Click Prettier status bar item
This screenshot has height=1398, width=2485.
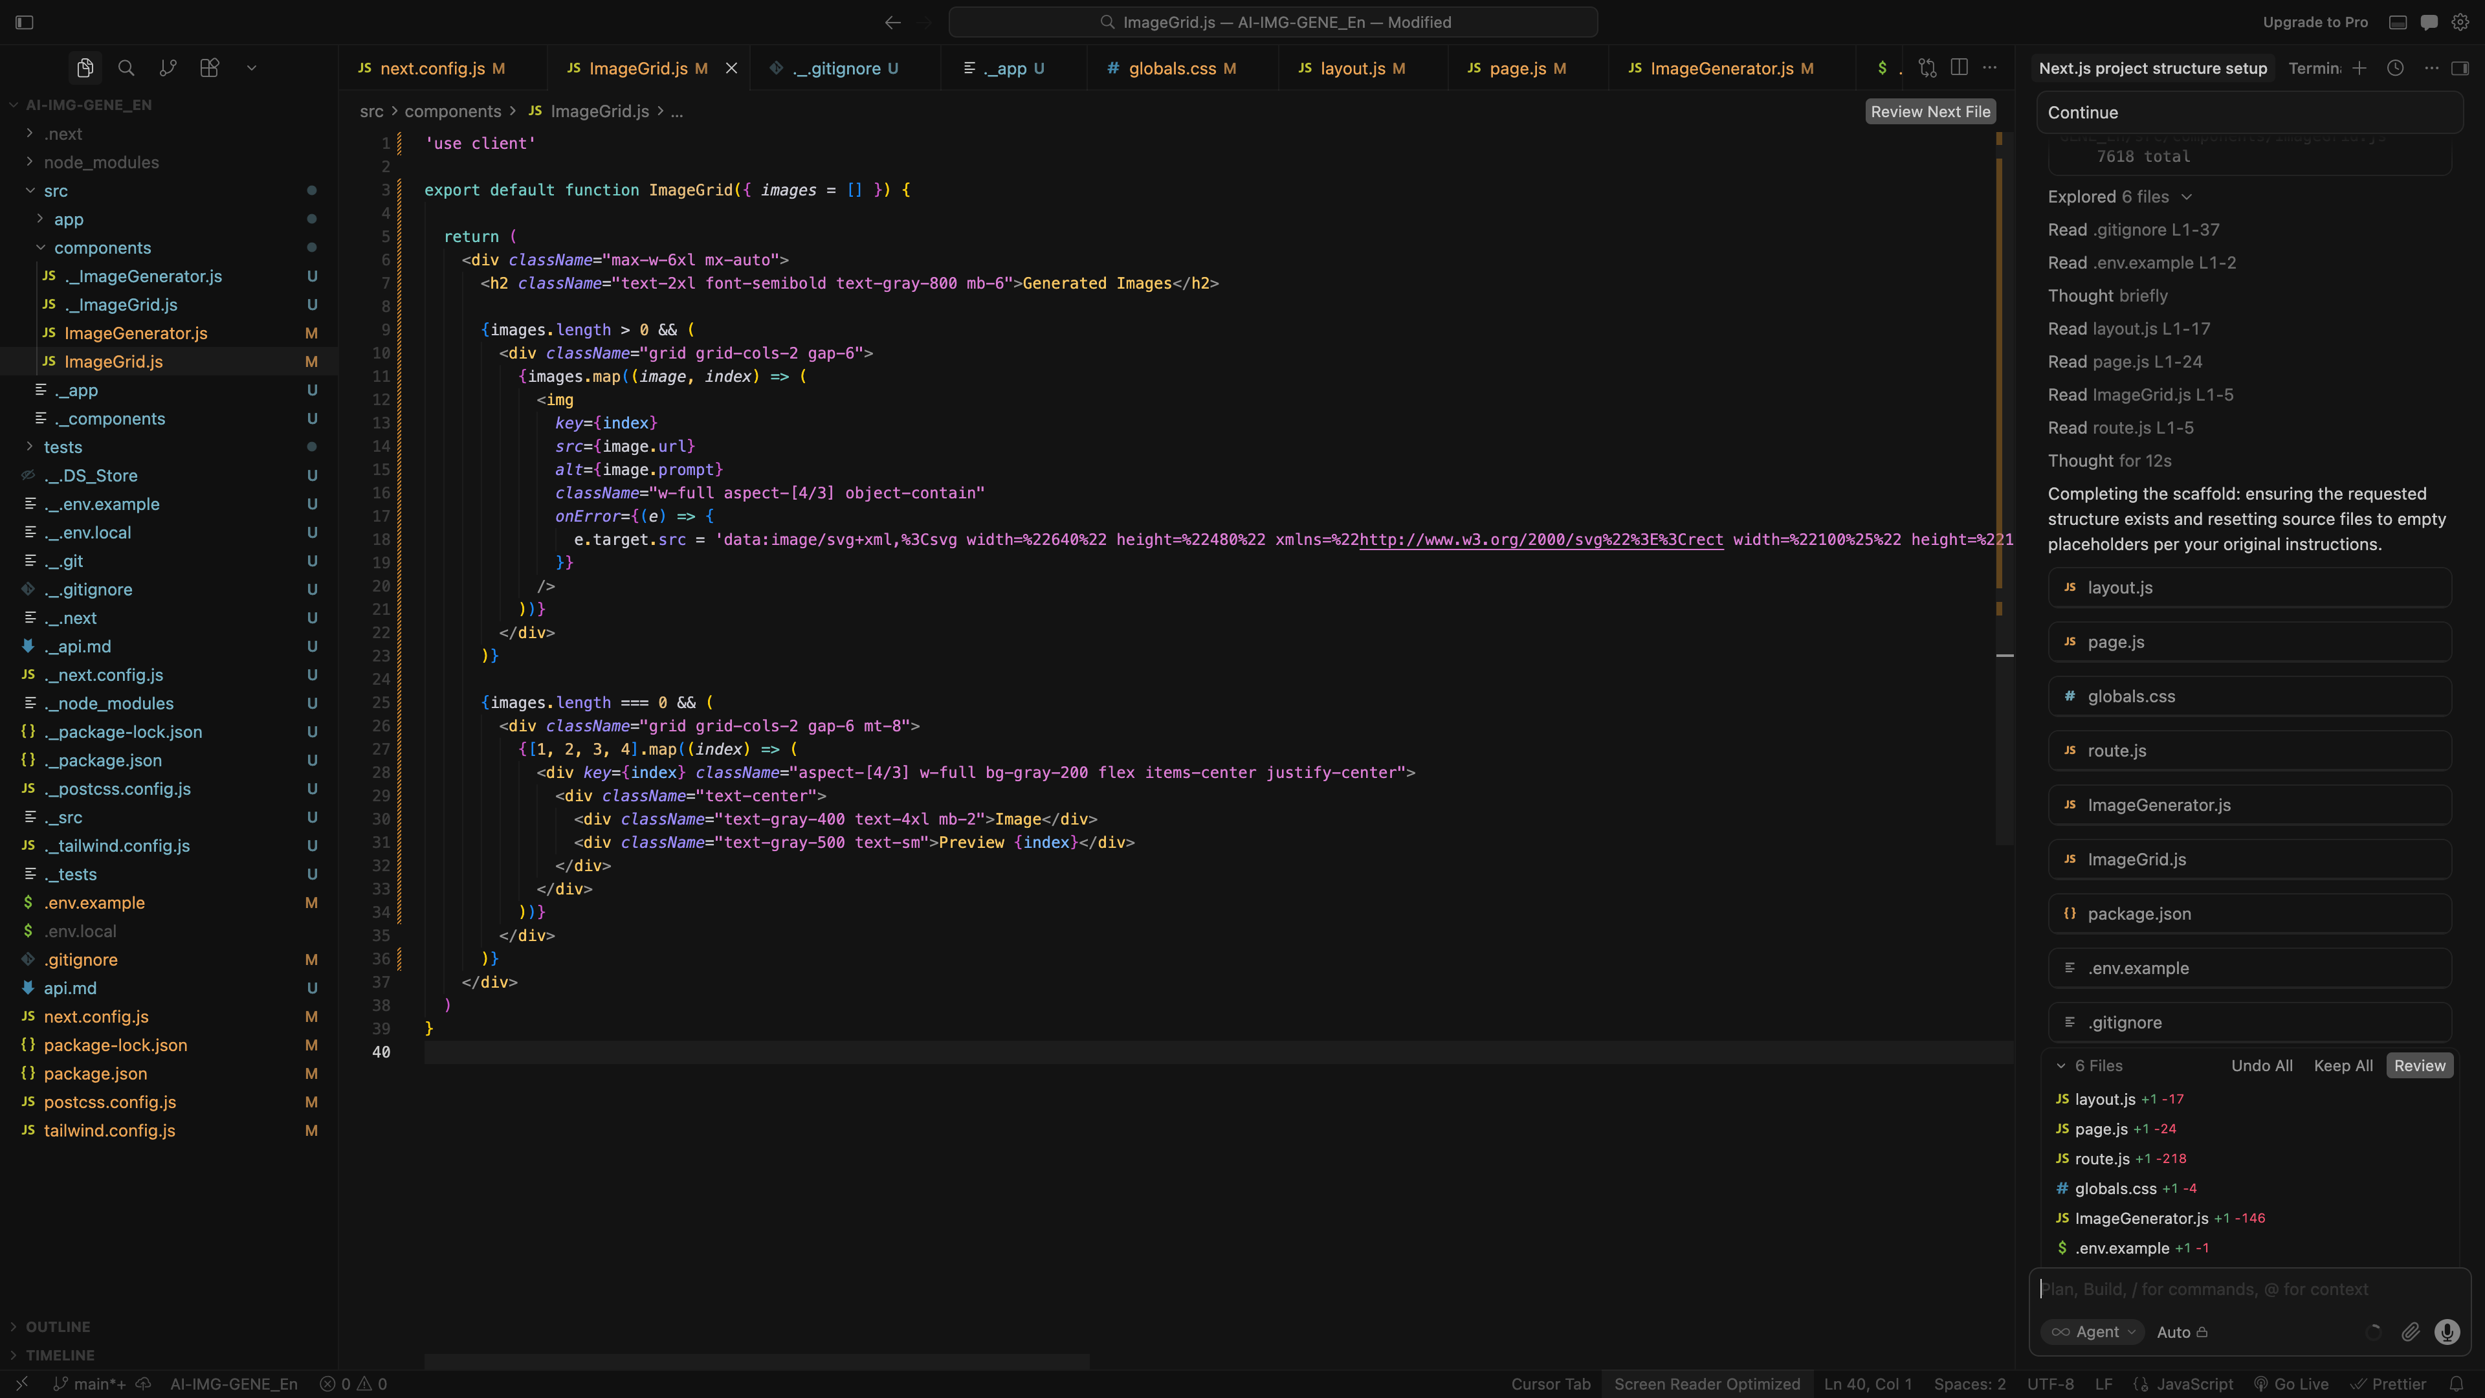(x=2389, y=1384)
